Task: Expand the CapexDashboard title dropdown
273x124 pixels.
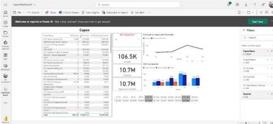Action: 35,5
